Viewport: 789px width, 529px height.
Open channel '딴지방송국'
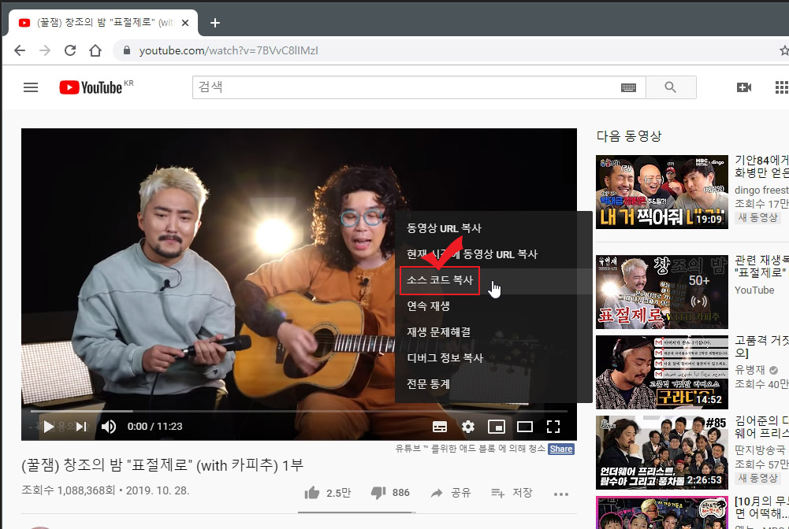click(x=760, y=449)
